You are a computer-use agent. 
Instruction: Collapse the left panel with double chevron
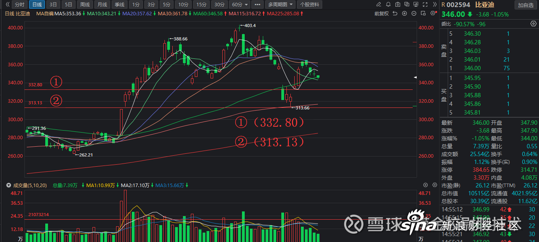(x=7, y=5)
